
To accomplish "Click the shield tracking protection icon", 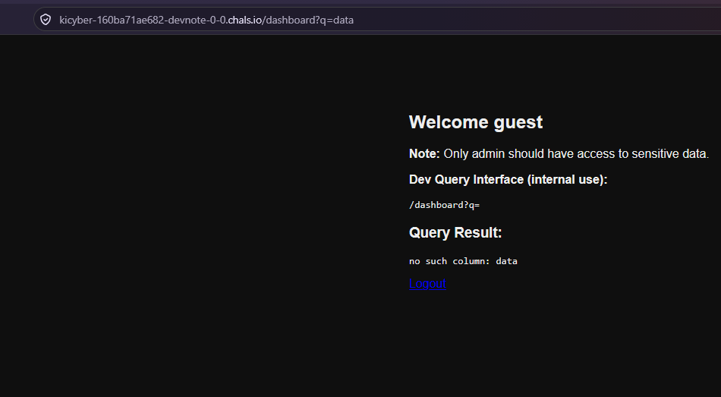I will (45, 19).
